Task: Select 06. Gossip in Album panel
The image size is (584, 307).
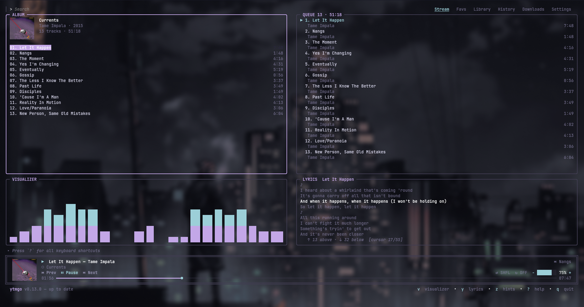Action: 146,75
